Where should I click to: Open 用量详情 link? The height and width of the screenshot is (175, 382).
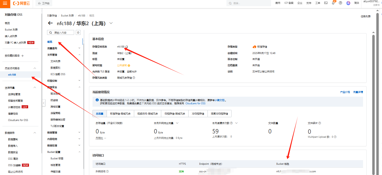pos(358,92)
